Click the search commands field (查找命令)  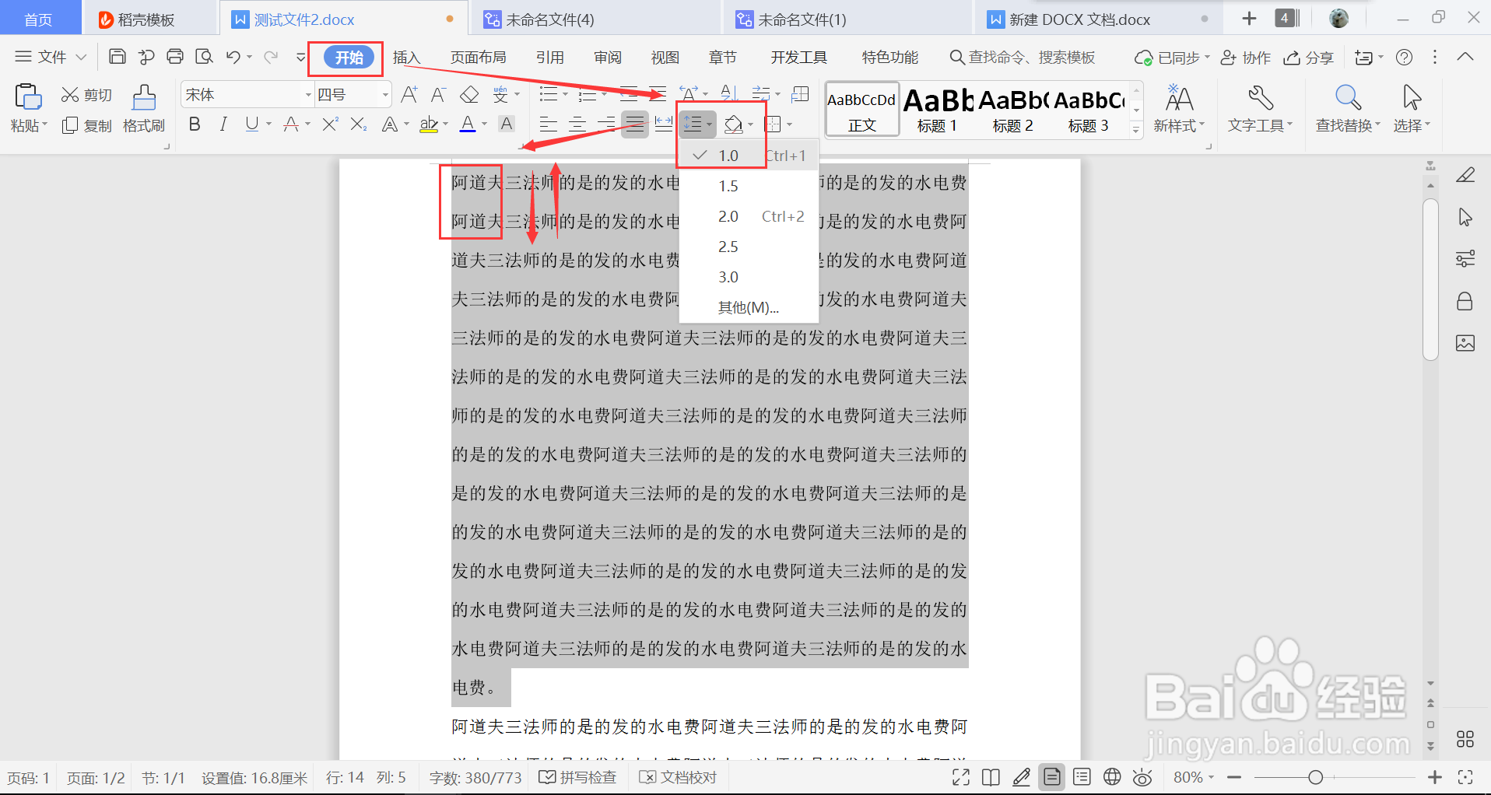[1023, 57]
